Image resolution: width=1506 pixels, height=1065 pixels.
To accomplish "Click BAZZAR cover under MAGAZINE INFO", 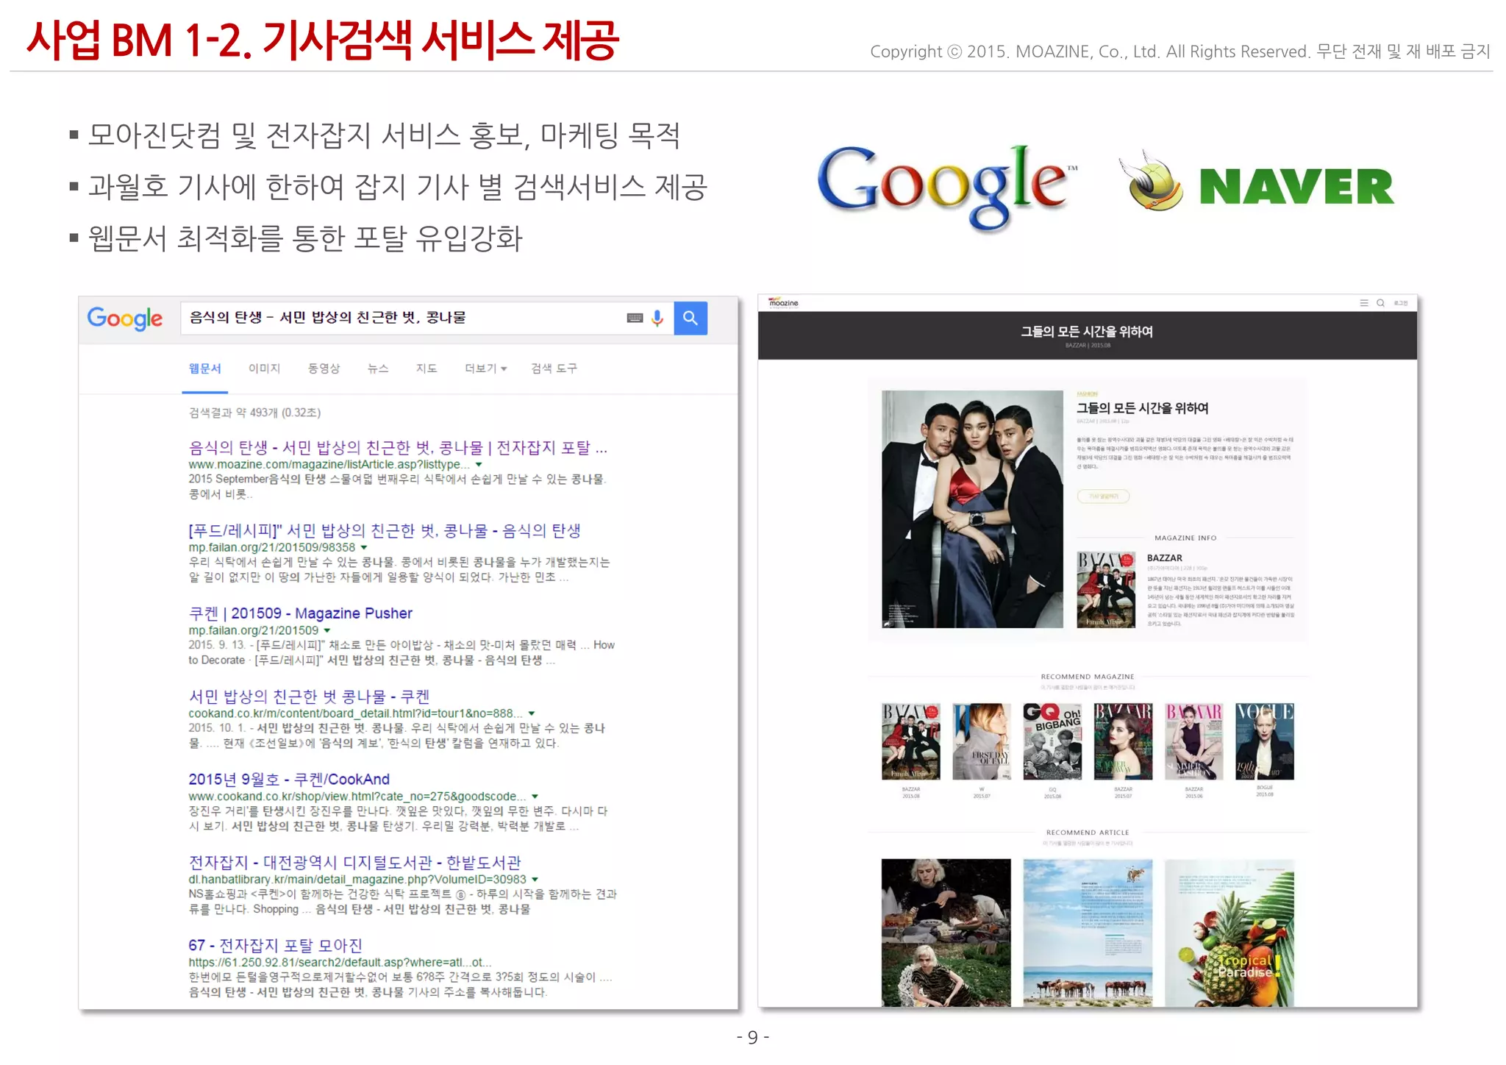I will tap(1106, 589).
